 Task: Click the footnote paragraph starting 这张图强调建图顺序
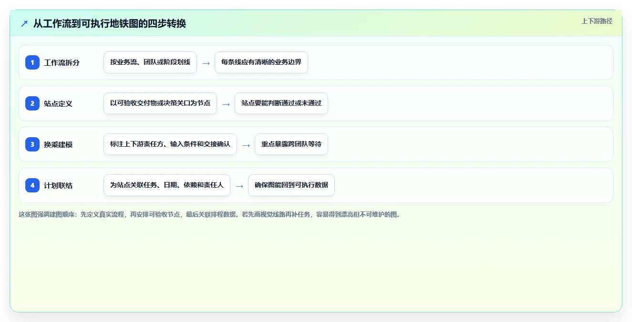click(210, 214)
